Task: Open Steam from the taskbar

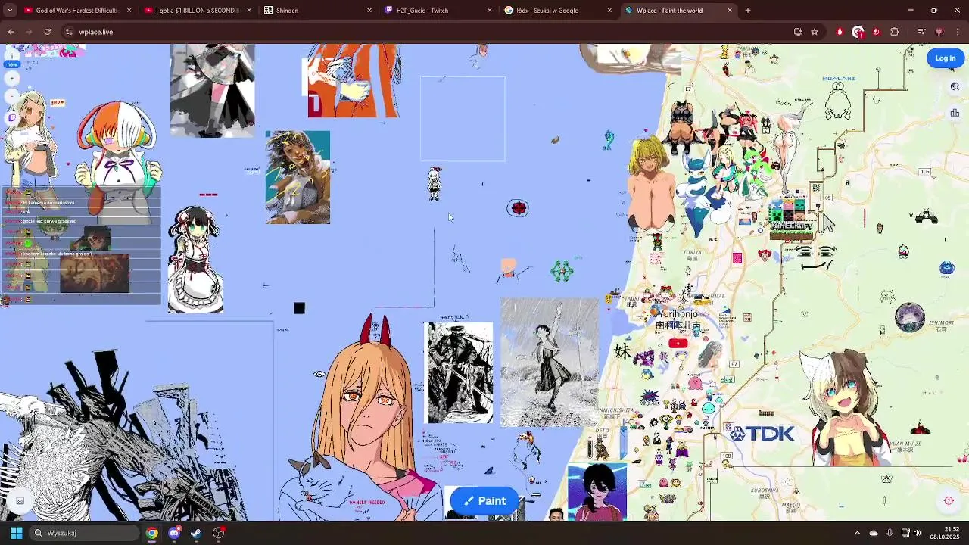Action: [x=196, y=533]
